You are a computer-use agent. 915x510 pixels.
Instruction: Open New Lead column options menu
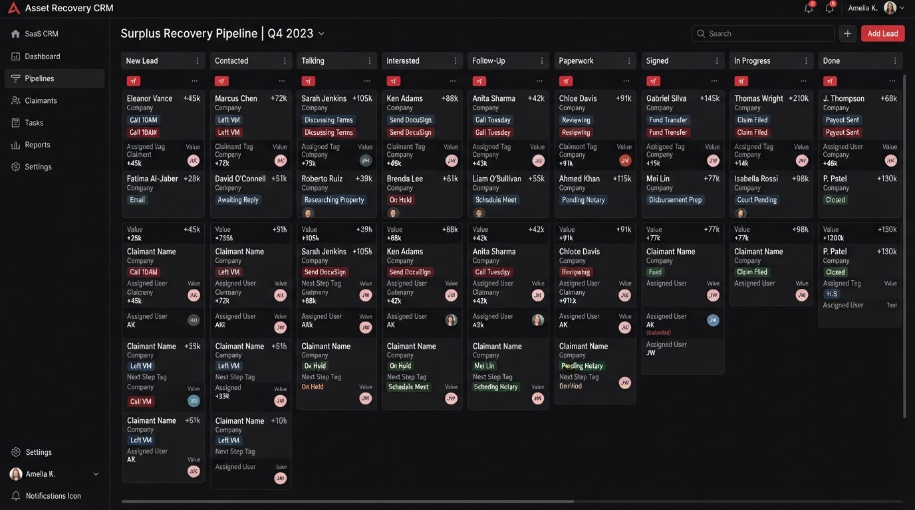(197, 60)
